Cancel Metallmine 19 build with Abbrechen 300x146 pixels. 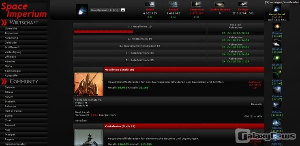coord(236,27)
